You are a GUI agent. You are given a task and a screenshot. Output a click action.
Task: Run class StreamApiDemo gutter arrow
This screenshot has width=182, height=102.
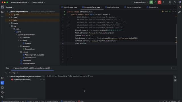65,12
